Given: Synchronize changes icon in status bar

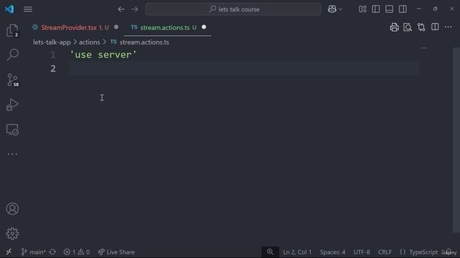Looking at the screenshot, I should click(52, 252).
